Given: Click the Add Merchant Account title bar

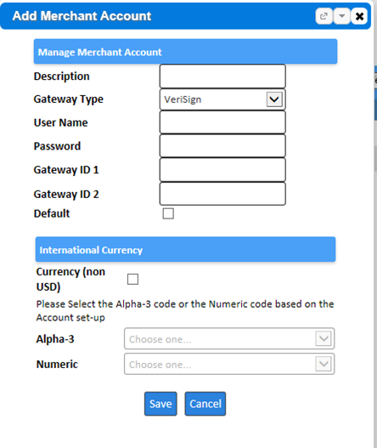Looking at the screenshot, I should pos(185,16).
